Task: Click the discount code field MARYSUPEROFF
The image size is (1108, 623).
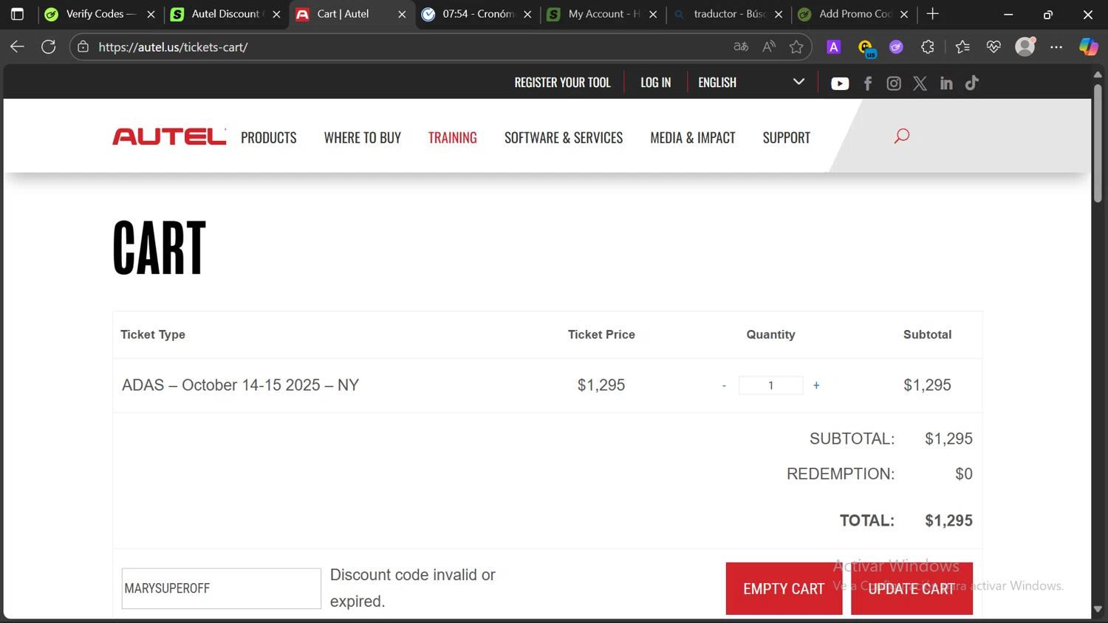Action: click(x=221, y=588)
